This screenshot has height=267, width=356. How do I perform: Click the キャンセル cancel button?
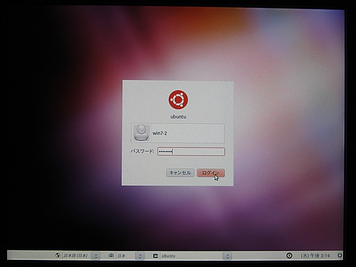(180, 173)
